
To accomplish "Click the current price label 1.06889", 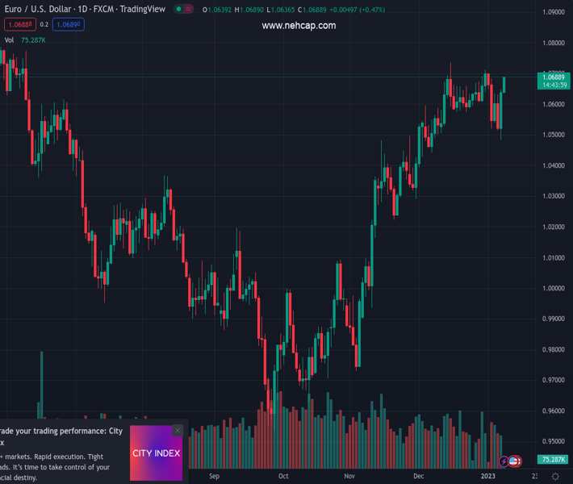I will (555, 77).
